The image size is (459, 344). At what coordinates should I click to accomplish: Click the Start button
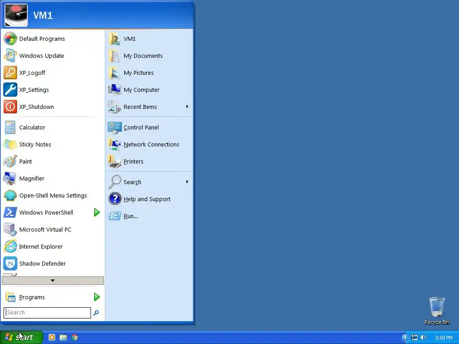22,337
